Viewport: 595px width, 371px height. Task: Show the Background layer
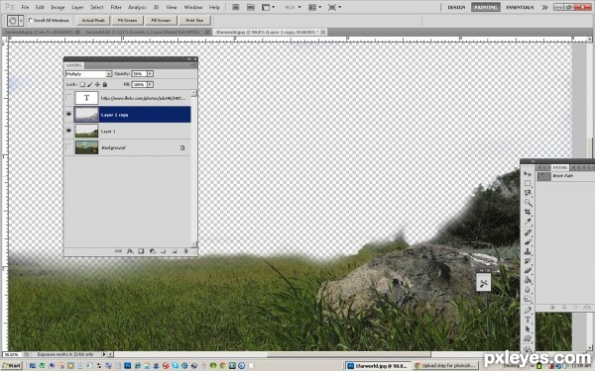pyautogui.click(x=68, y=147)
